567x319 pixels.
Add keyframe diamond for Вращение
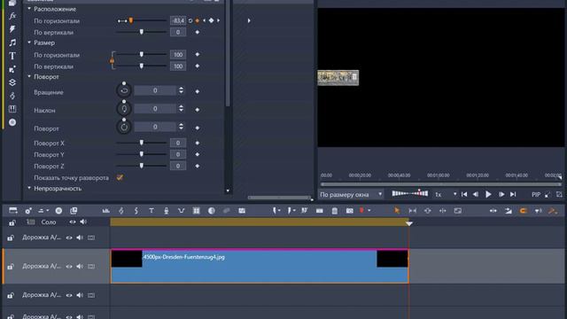pyautogui.click(x=197, y=91)
